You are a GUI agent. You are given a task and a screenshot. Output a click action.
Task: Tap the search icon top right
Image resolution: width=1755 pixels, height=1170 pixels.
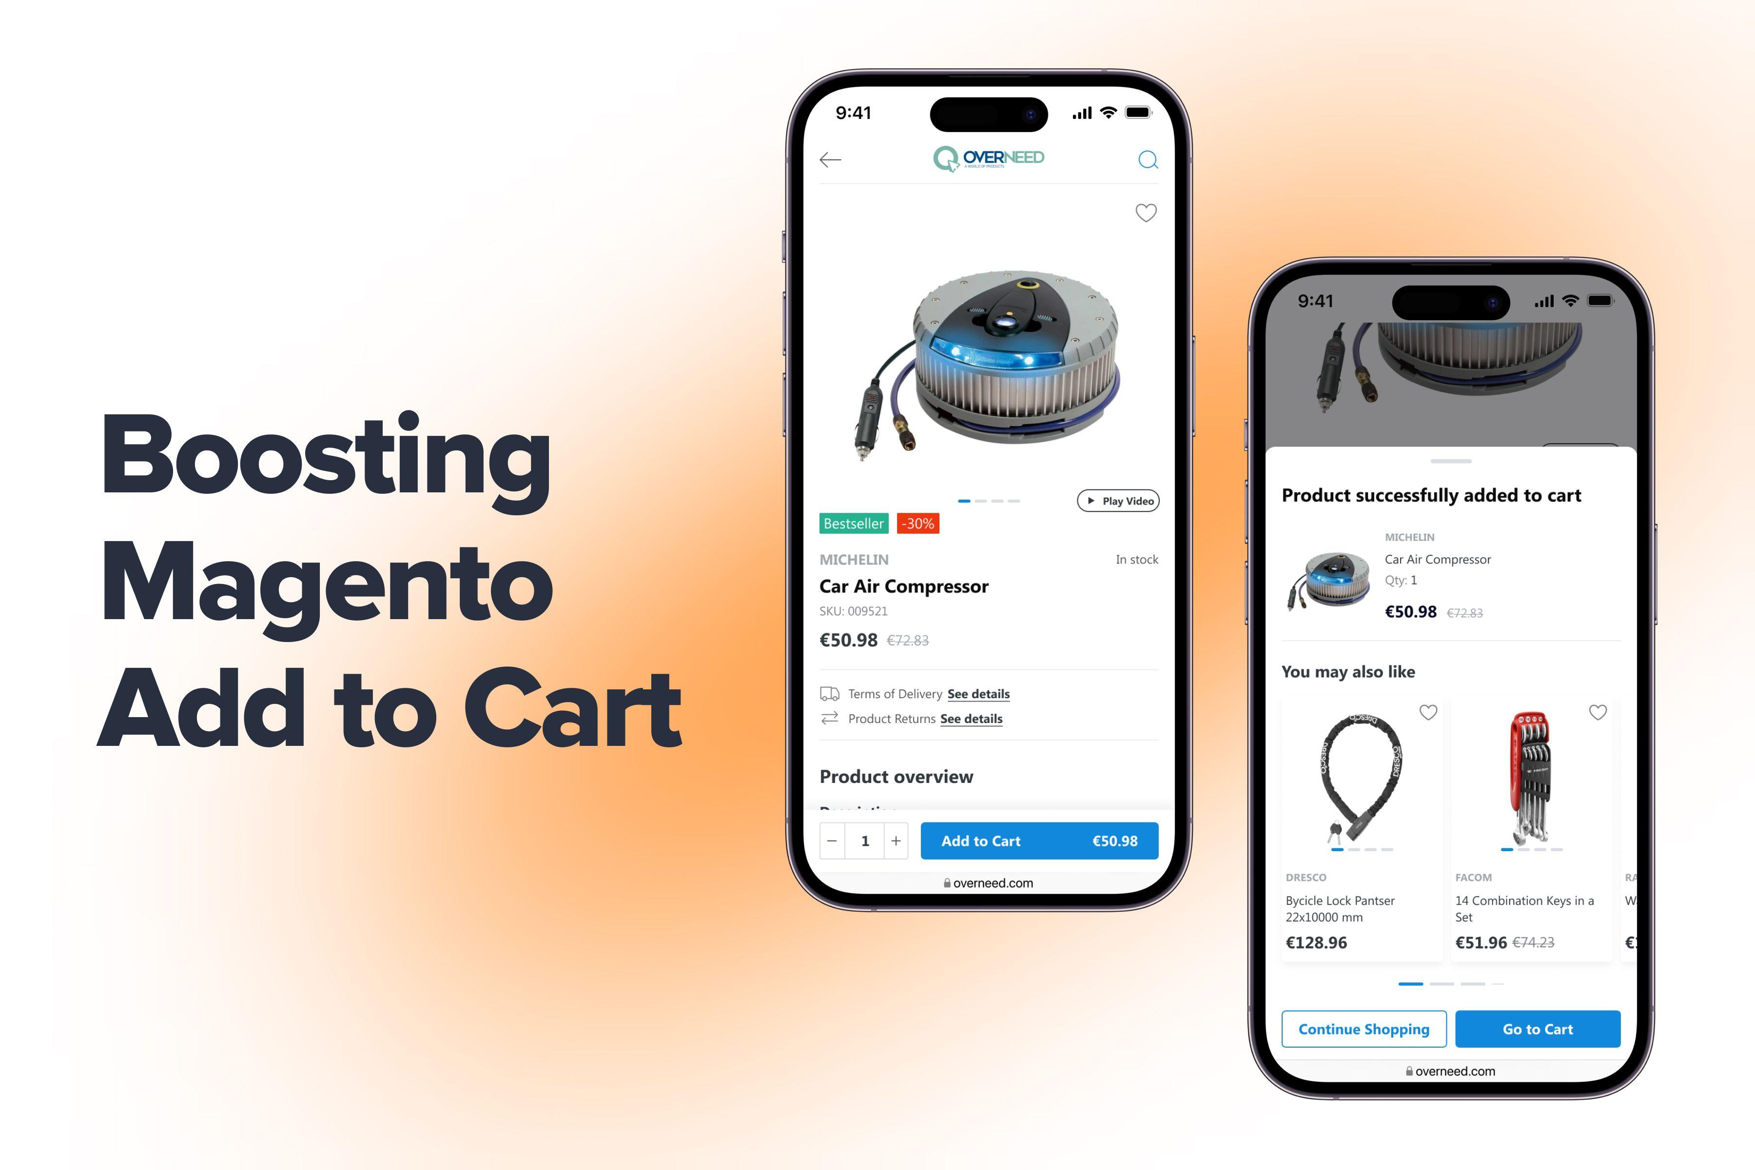point(1148,159)
